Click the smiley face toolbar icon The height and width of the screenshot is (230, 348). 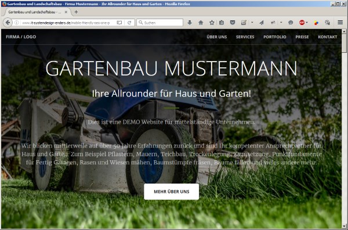pos(291,23)
